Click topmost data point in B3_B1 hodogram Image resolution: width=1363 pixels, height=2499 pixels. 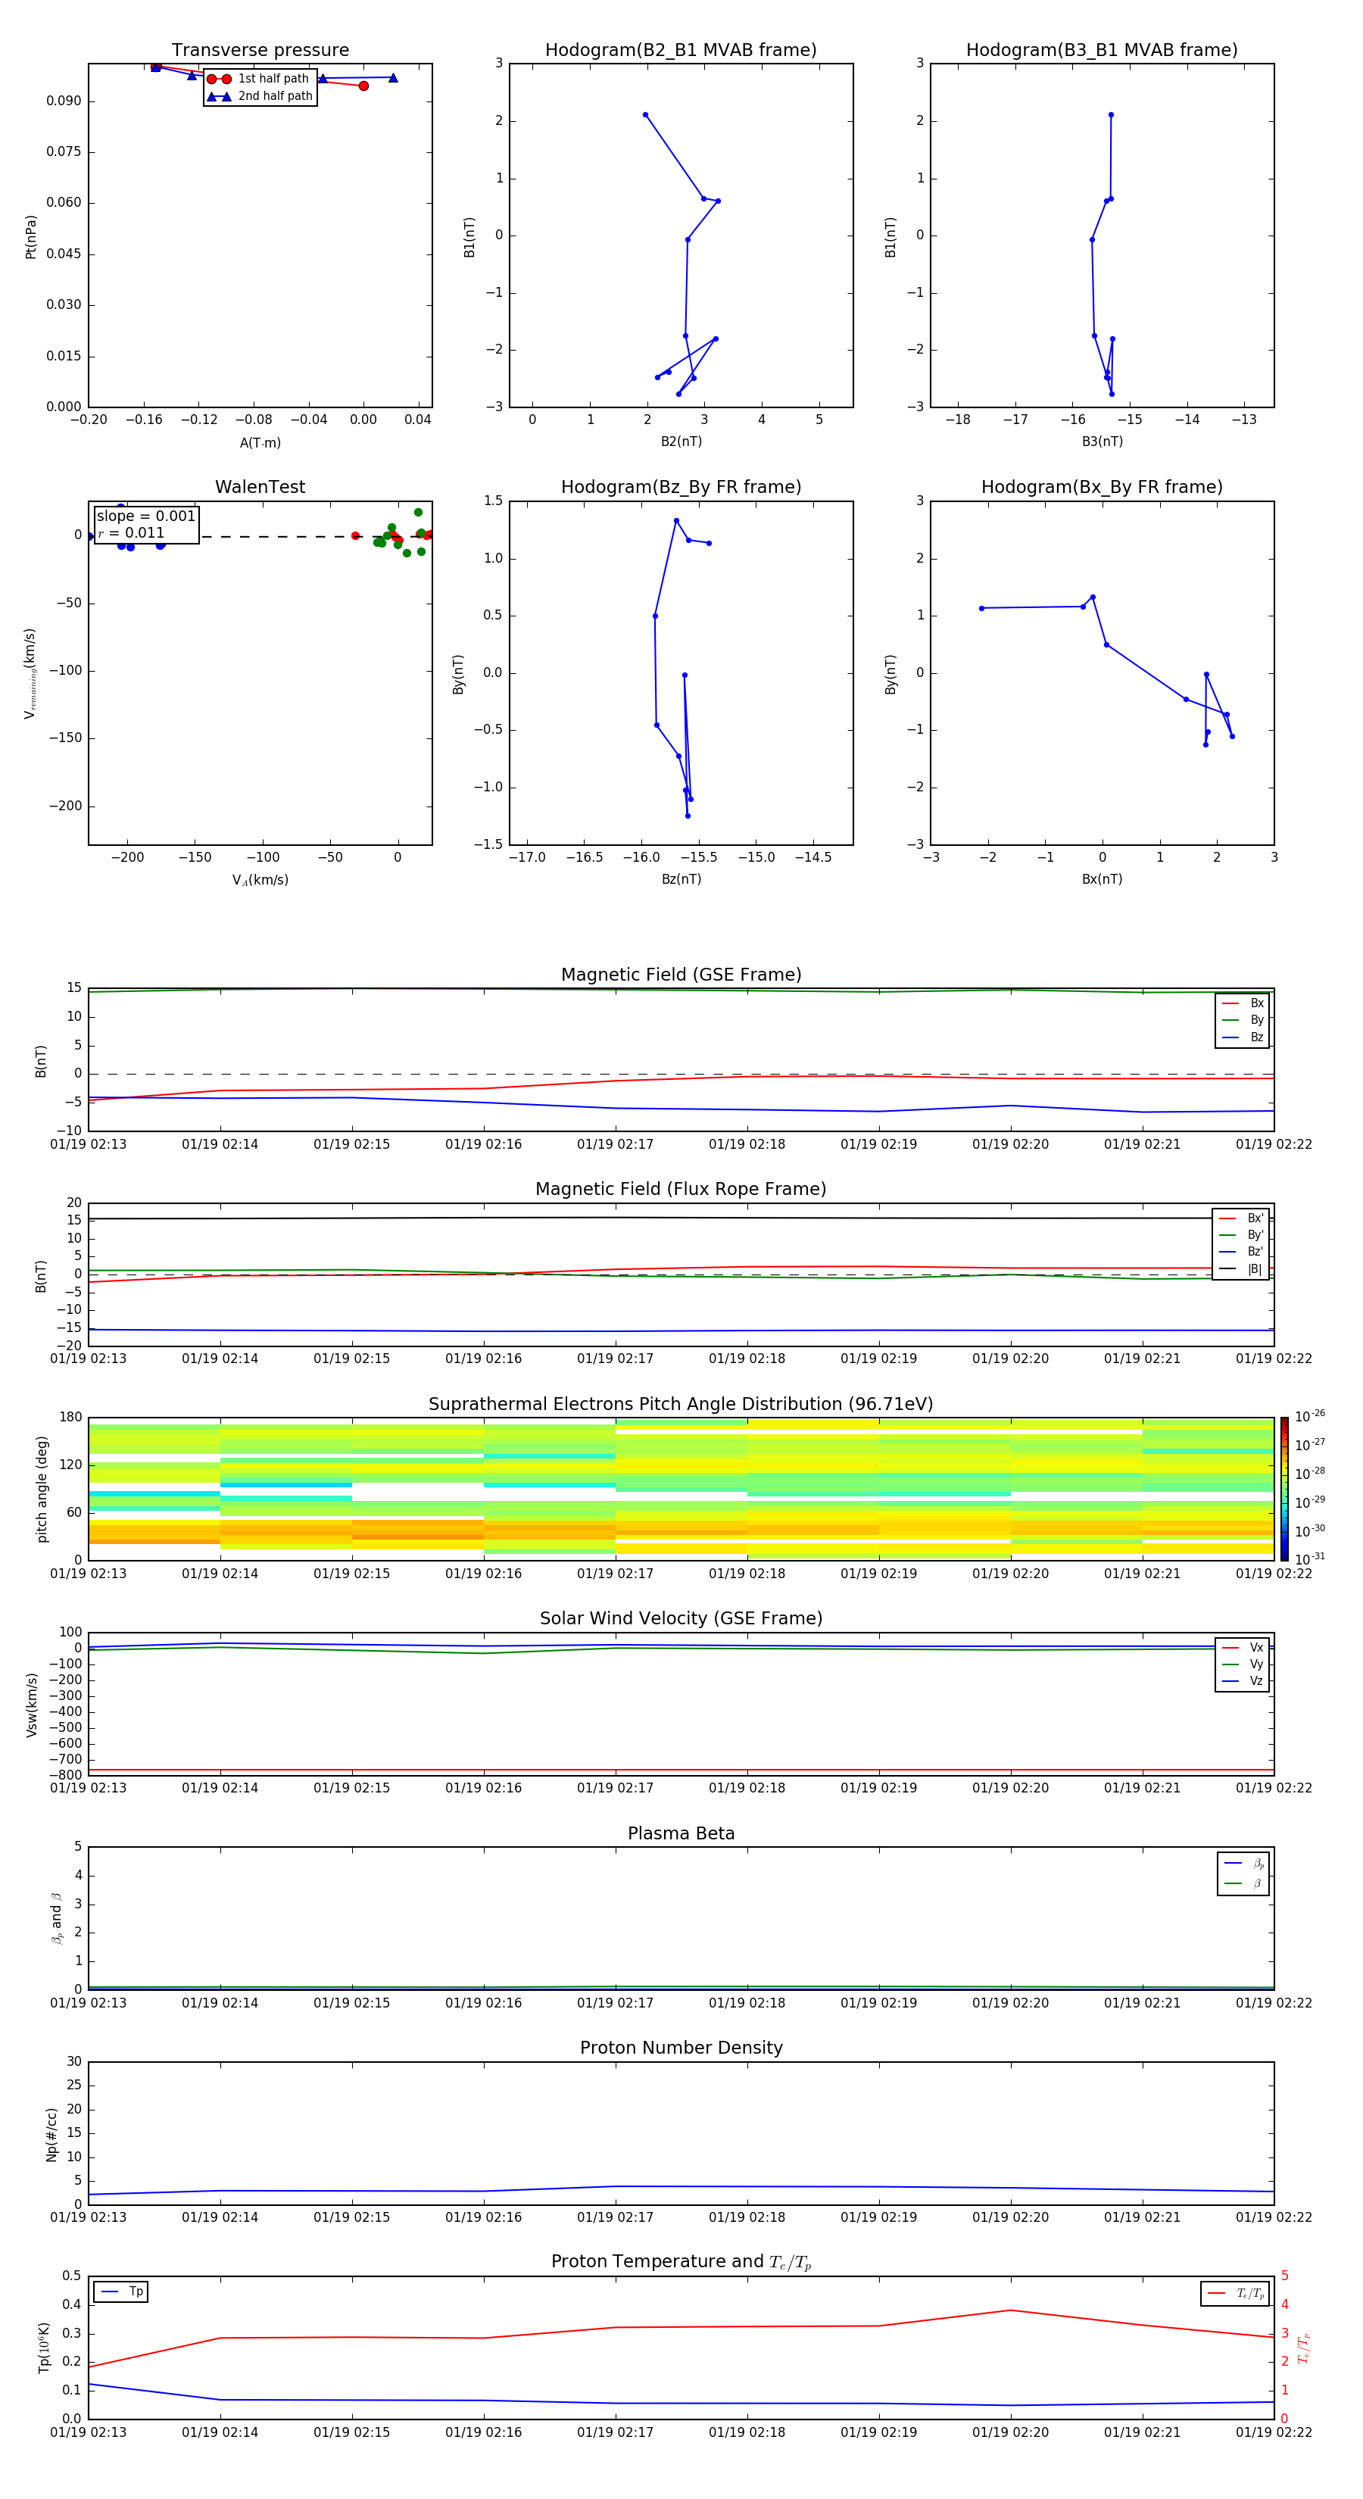click(1111, 114)
